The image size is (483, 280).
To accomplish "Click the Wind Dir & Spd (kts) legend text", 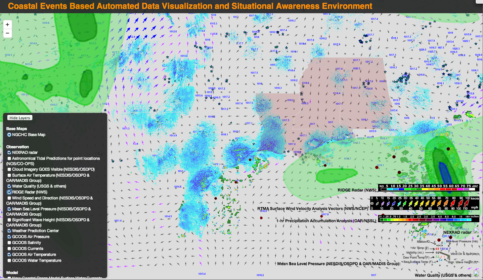I will [464, 254].
